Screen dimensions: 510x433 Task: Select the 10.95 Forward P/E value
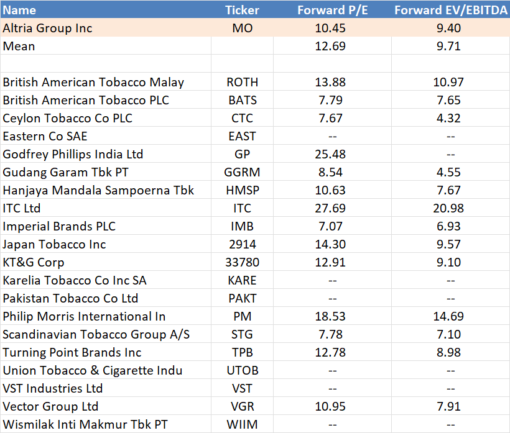coord(332,406)
